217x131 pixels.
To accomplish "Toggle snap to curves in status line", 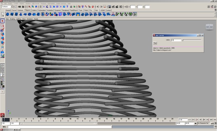I will pyautogui.click(x=83, y=7).
